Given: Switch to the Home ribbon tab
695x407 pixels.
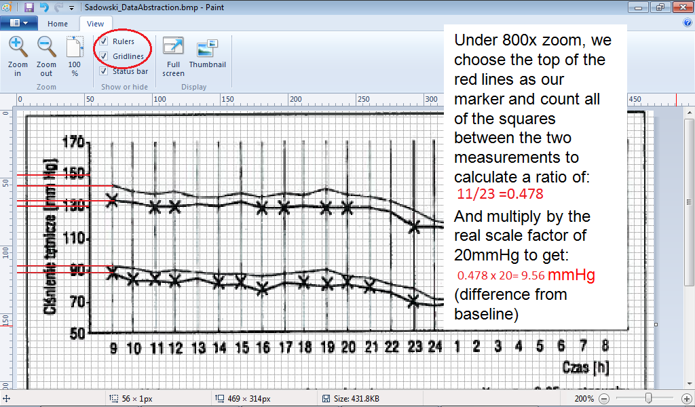Looking at the screenshot, I should click(x=58, y=24).
